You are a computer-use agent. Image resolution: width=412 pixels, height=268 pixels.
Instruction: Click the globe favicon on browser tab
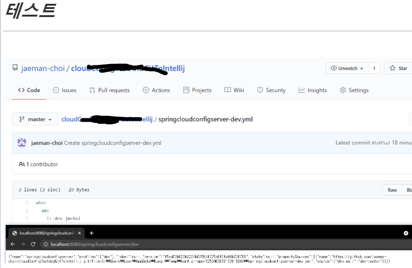(x=15, y=233)
